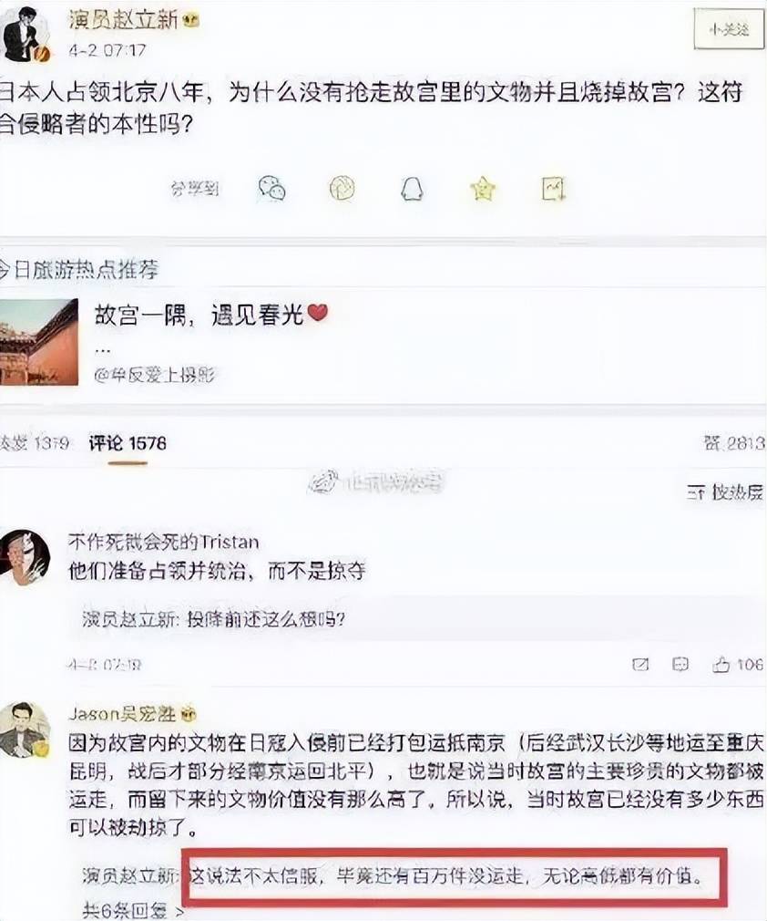Share to QQ penguin icon
The width and height of the screenshot is (767, 921).
[412, 189]
